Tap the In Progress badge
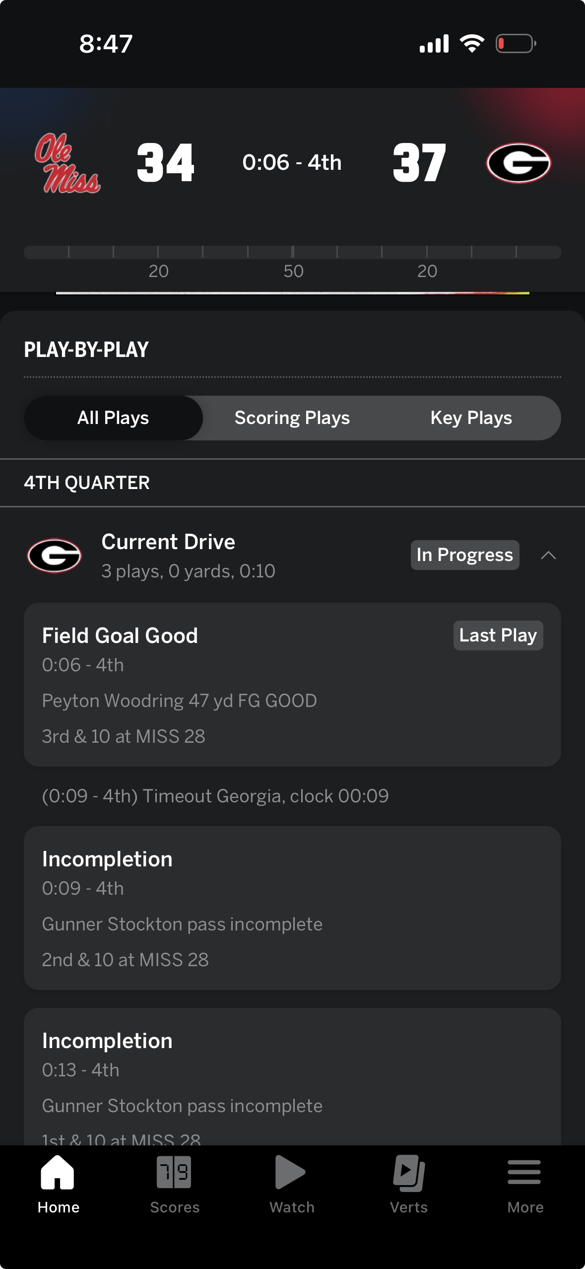Viewport: 585px width, 1269px height. pyautogui.click(x=465, y=555)
